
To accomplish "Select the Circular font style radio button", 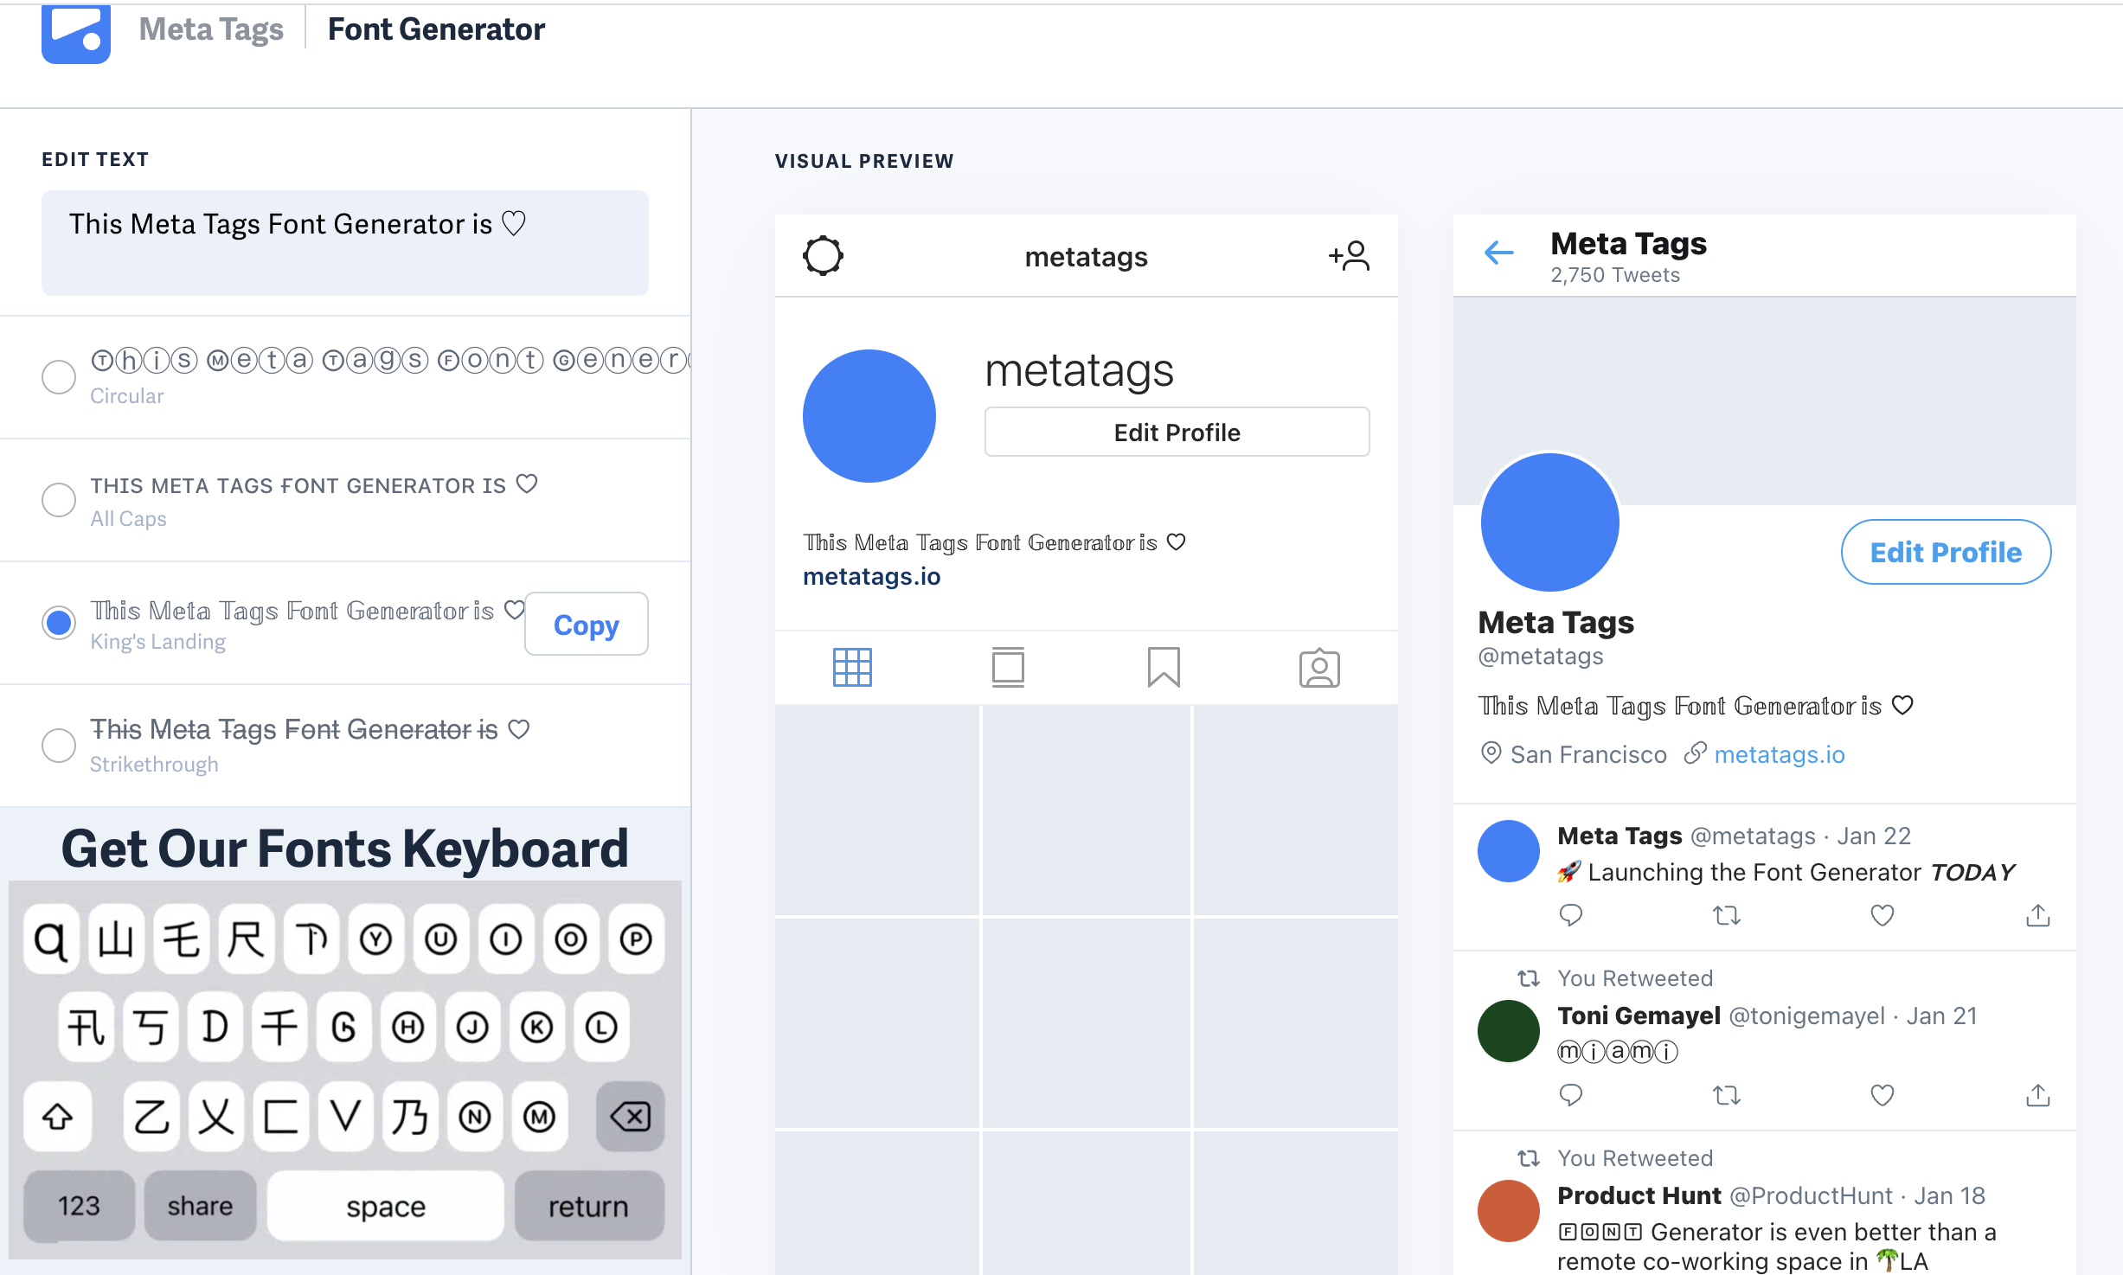I will click(x=59, y=377).
